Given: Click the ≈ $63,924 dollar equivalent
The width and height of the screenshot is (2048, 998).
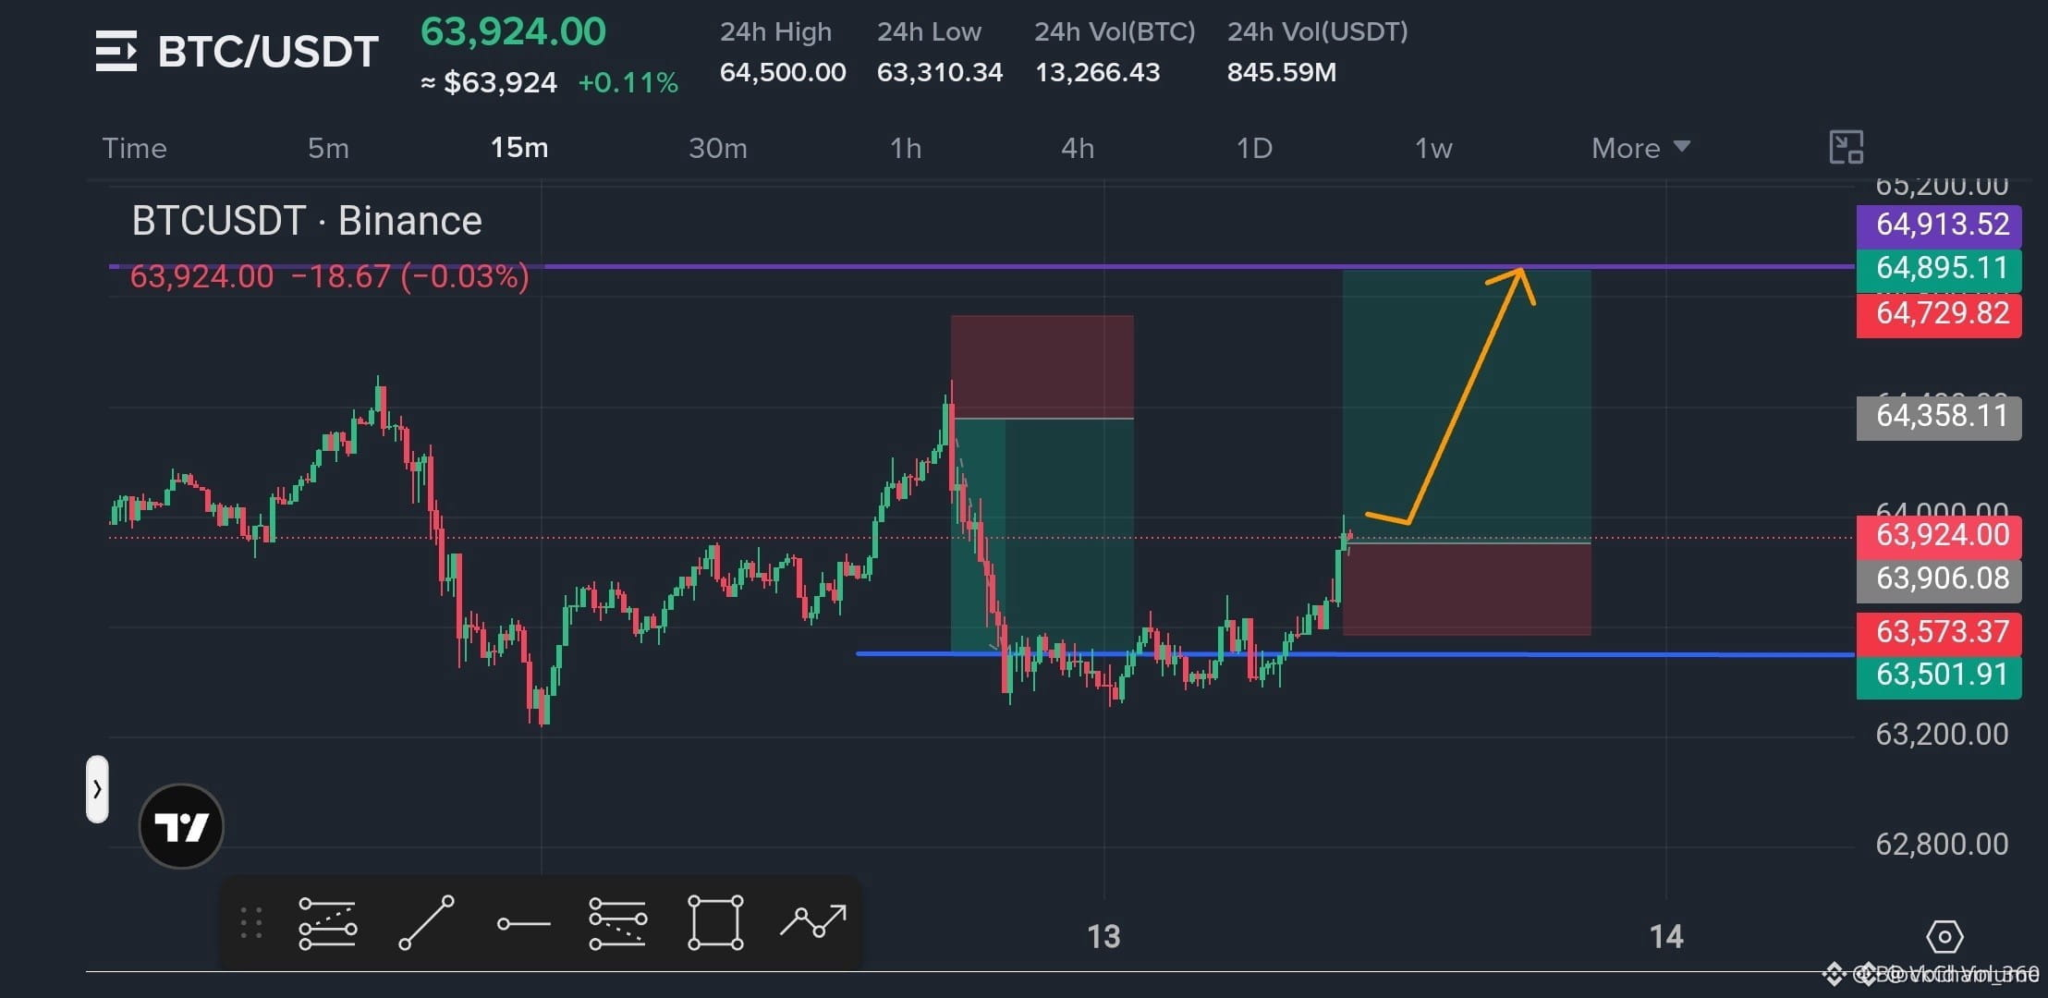Looking at the screenshot, I should [x=489, y=83].
